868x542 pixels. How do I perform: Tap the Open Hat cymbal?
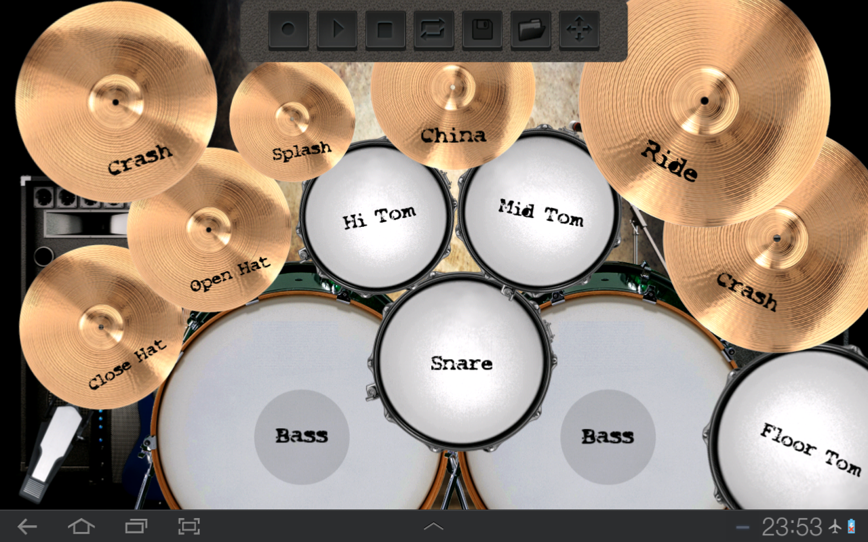tap(209, 230)
